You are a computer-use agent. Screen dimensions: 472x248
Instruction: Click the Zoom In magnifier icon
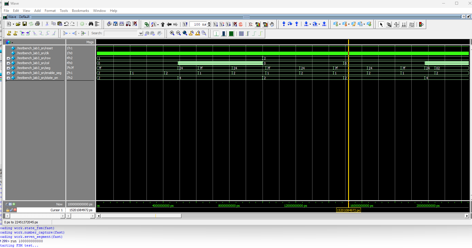click(x=172, y=33)
